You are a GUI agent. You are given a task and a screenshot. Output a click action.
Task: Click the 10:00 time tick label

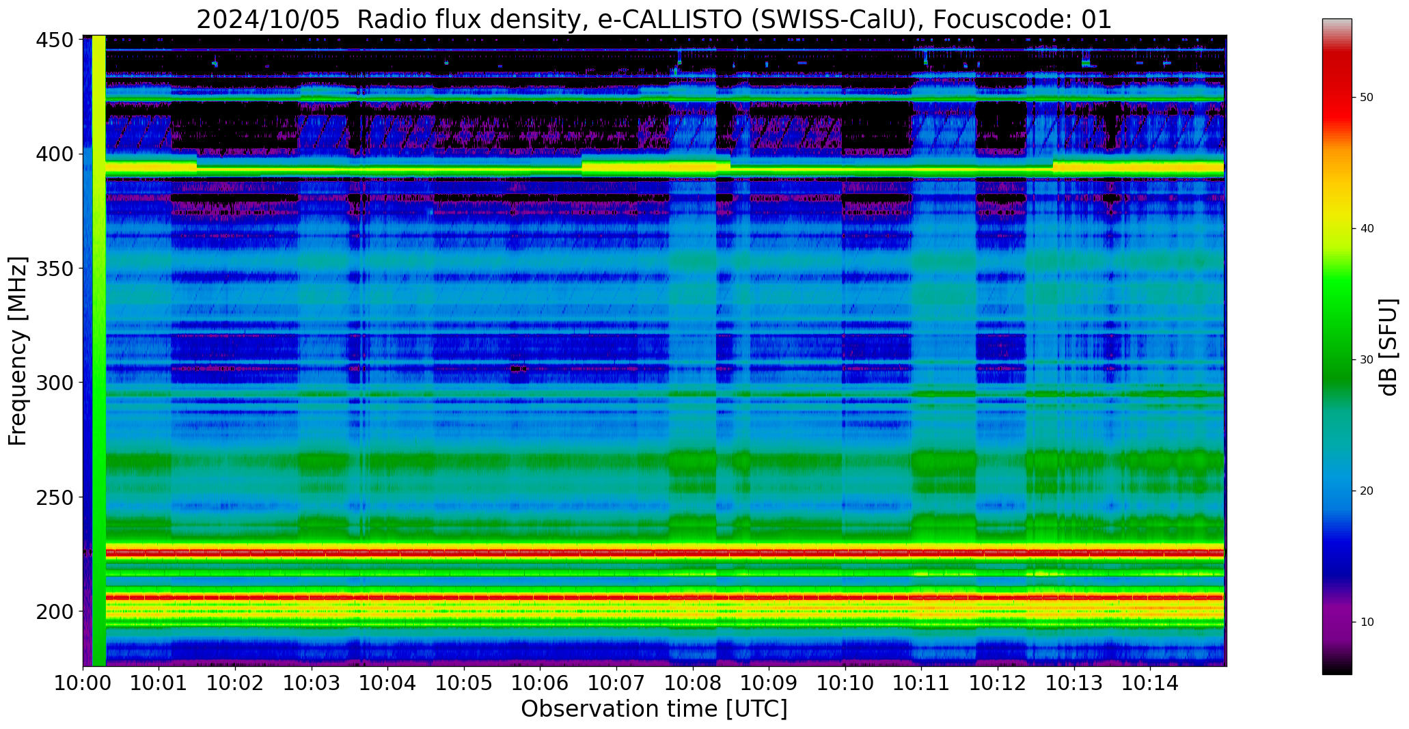click(x=83, y=683)
